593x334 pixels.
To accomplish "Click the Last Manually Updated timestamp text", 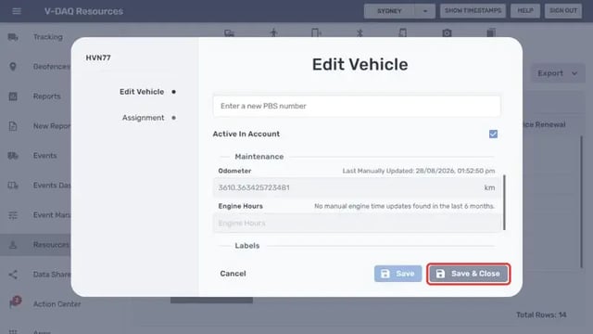I will point(418,171).
